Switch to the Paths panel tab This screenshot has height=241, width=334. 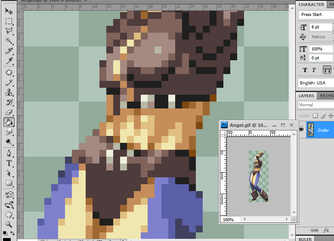(x=326, y=96)
